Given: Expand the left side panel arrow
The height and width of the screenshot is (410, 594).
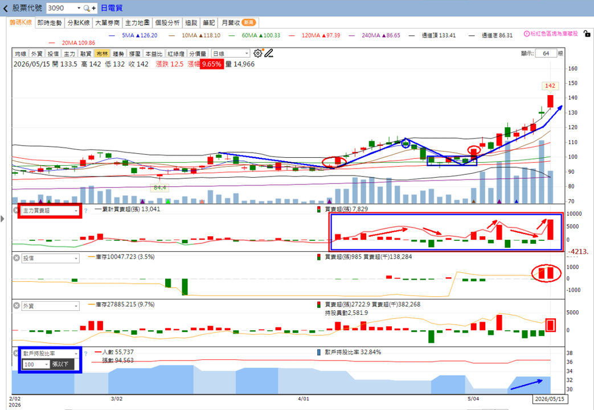Looking at the screenshot, I should [x=2, y=219].
